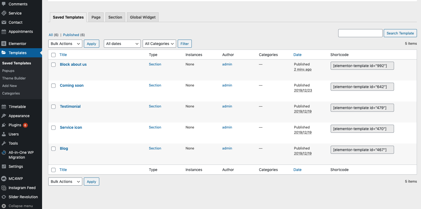The height and width of the screenshot is (209, 421).
Task: Open Popups in the Templates submenu
Action: [x=8, y=71]
